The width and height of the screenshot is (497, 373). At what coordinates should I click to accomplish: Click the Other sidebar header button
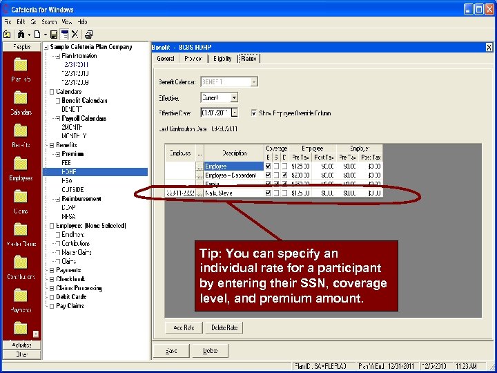click(x=21, y=354)
